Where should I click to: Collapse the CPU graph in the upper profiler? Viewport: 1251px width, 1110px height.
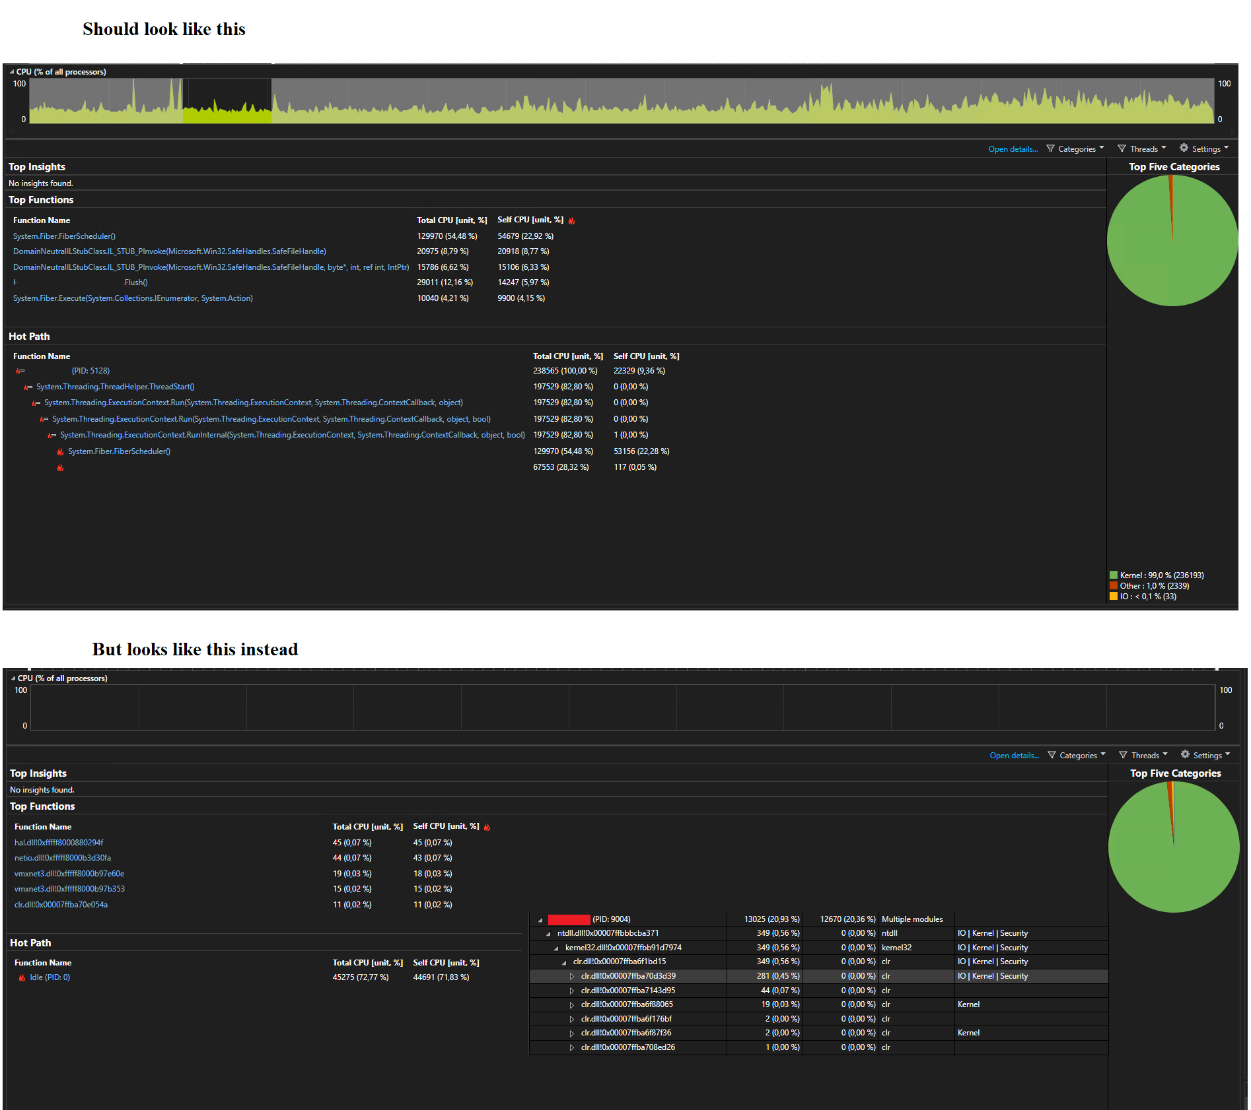(x=12, y=72)
